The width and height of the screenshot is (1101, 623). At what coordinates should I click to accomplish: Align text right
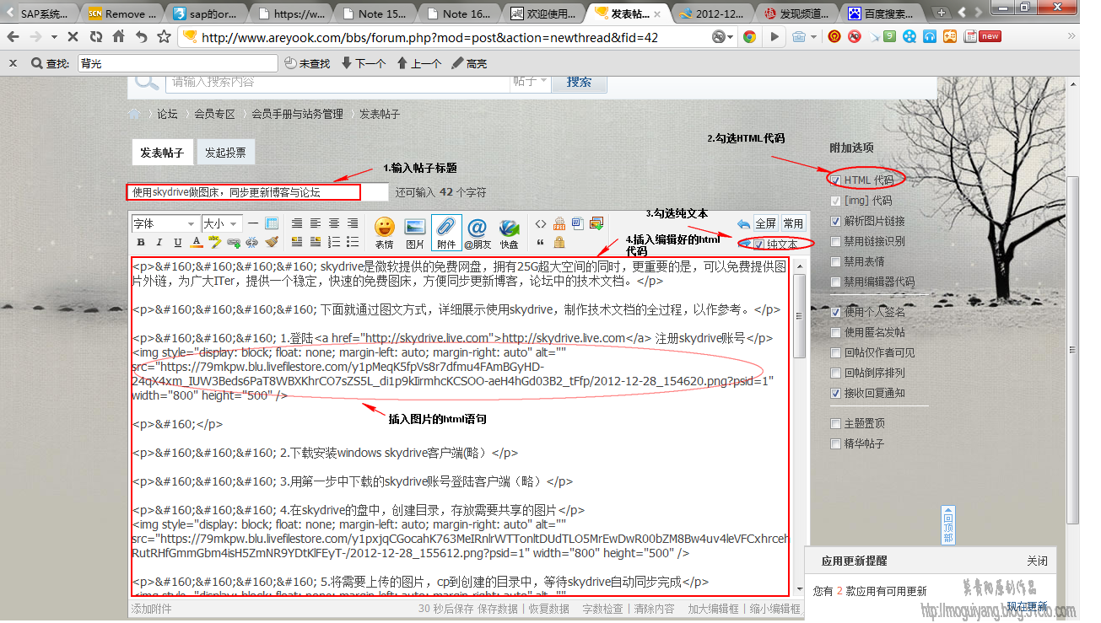352,223
